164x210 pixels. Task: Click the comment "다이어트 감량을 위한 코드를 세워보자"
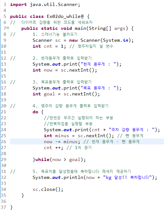coord(57,22)
